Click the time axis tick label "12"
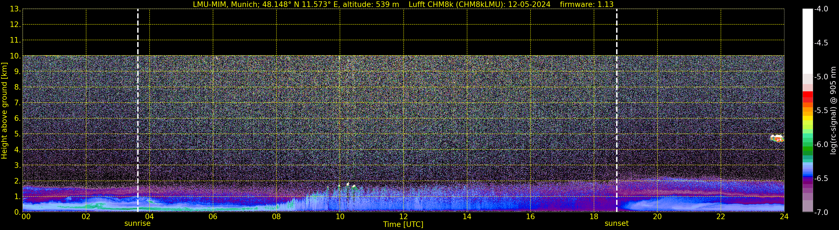This screenshot has width=839, height=230. pos(403,217)
